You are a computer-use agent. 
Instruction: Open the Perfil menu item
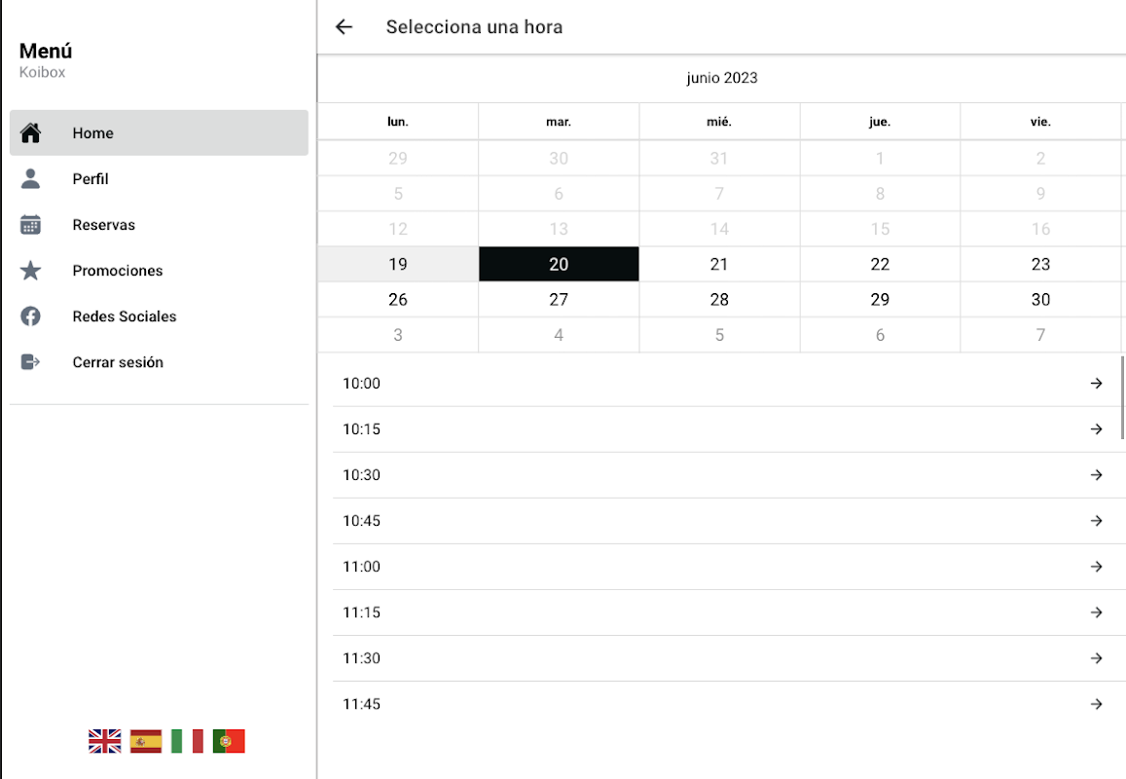coord(159,179)
